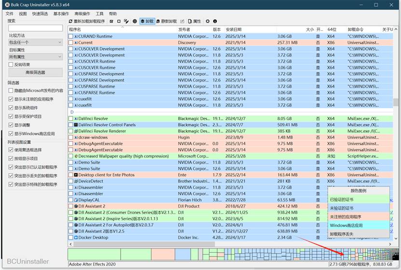Open the 工具 menu
Screen dimensions: 401x270
[x=99, y=14]
